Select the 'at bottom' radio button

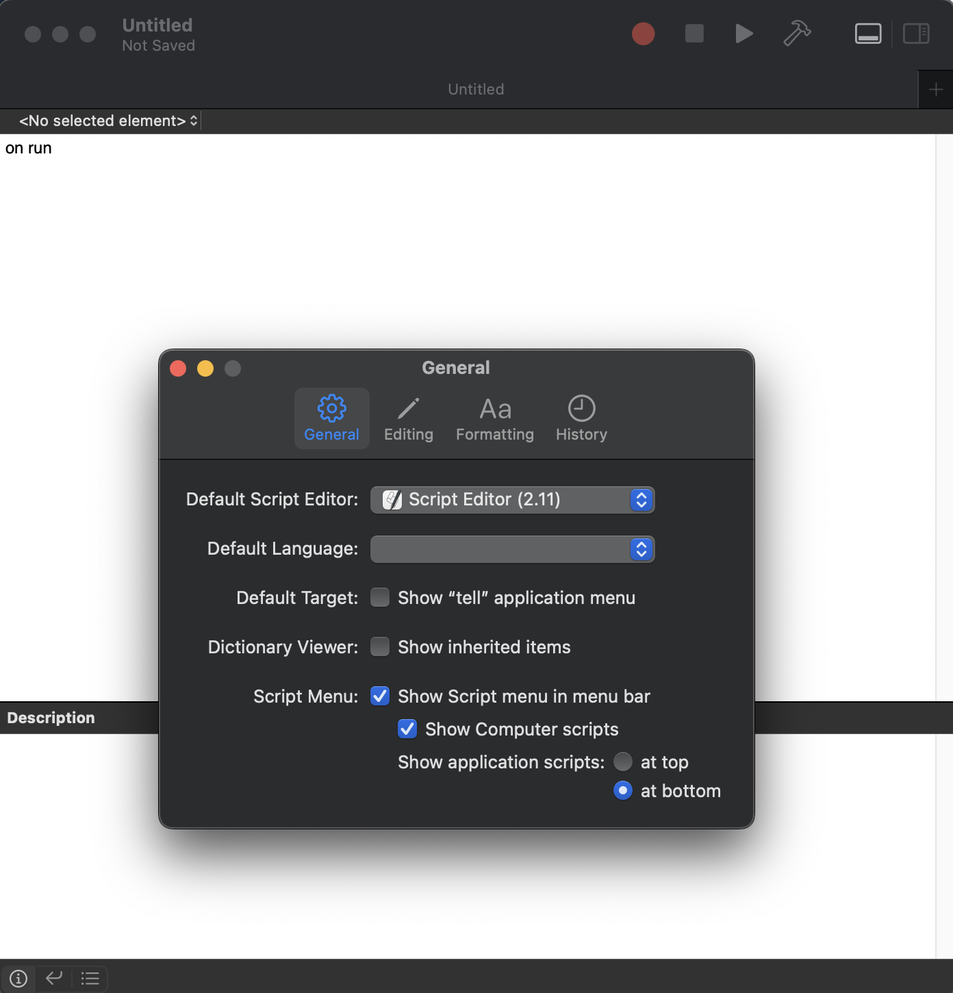623,790
